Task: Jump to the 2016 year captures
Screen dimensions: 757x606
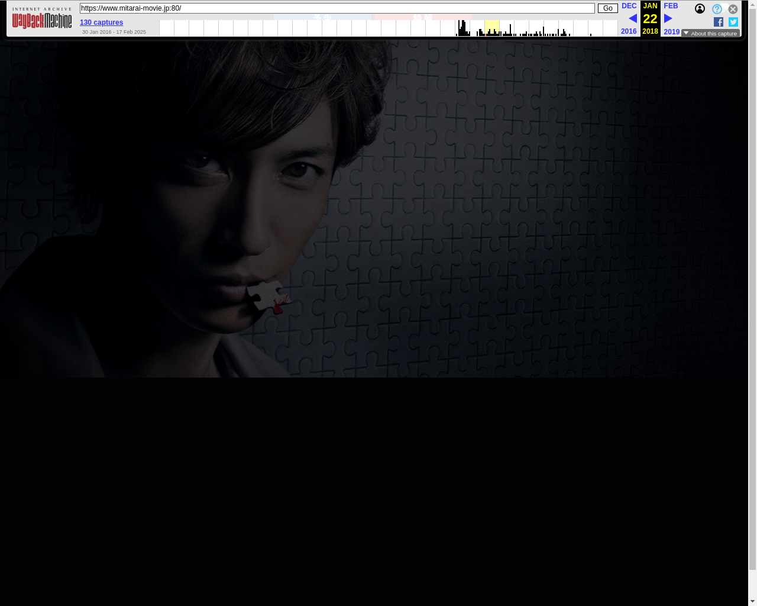Action: 629,31
